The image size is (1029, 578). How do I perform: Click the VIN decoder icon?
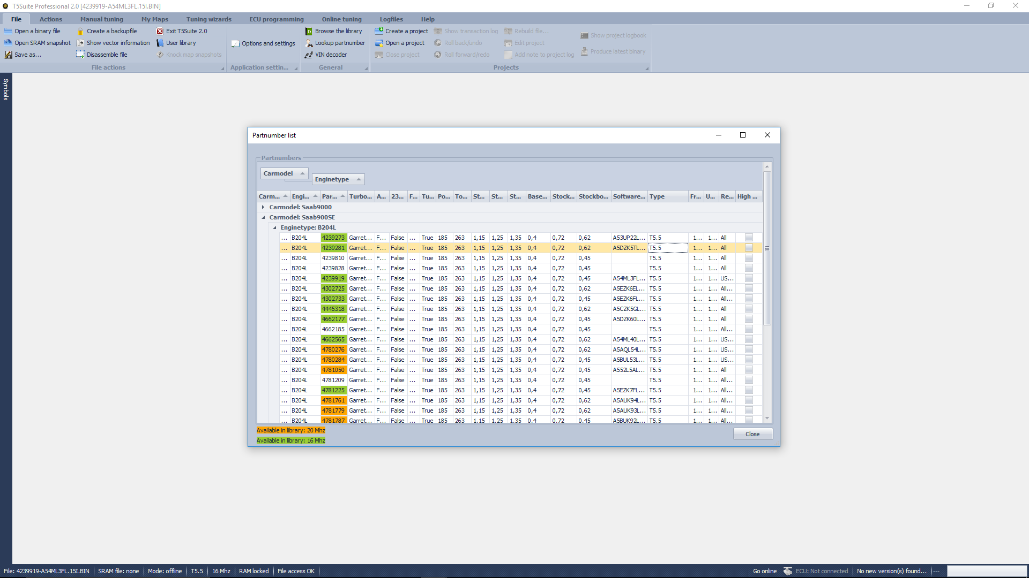point(309,55)
